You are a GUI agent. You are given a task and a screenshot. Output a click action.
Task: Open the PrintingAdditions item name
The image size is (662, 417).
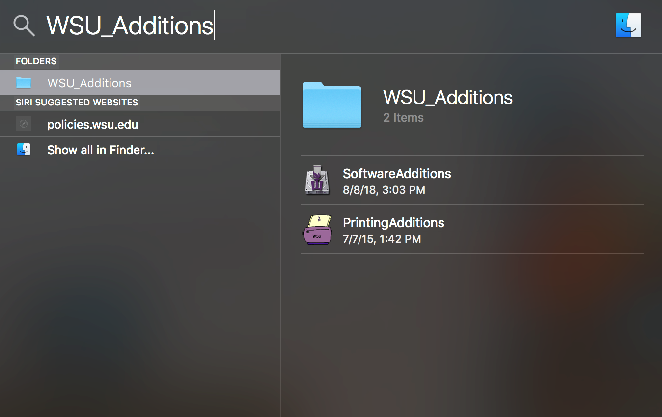(393, 223)
